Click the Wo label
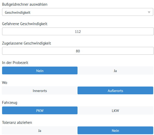This screenshot has height=135, width=154. pyautogui.click(x=4, y=83)
